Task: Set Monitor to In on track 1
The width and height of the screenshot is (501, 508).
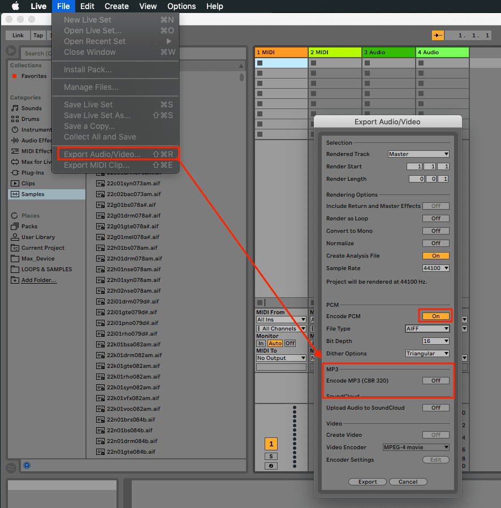Action: pos(261,344)
